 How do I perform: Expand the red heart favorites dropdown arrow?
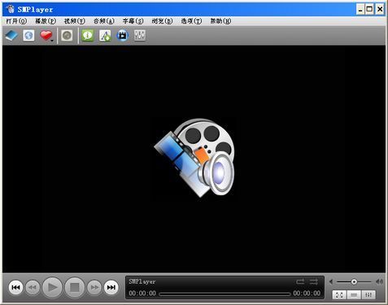(52, 41)
